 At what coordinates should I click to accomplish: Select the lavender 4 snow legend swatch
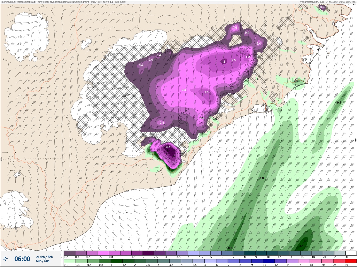pyautogui.click(x=194, y=253)
